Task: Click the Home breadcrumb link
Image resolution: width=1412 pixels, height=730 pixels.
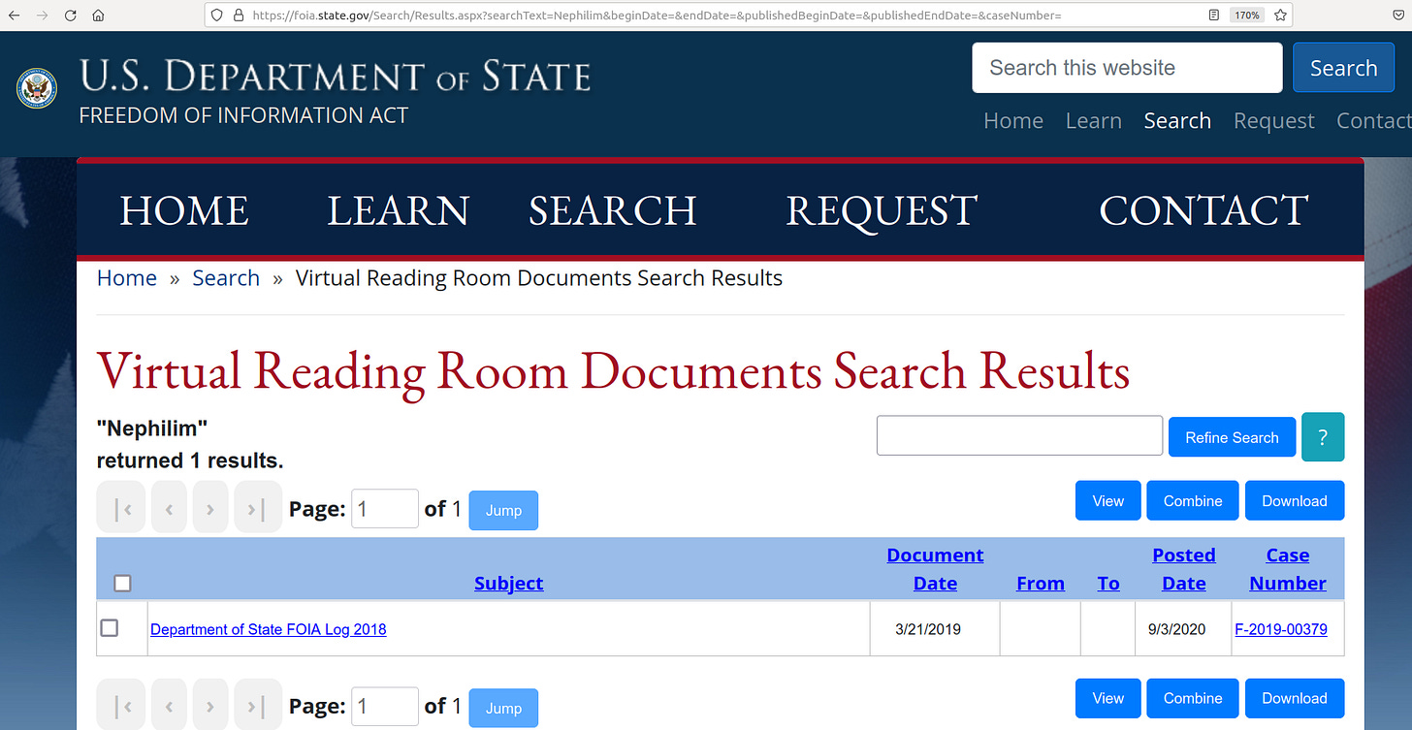Action: (x=127, y=278)
